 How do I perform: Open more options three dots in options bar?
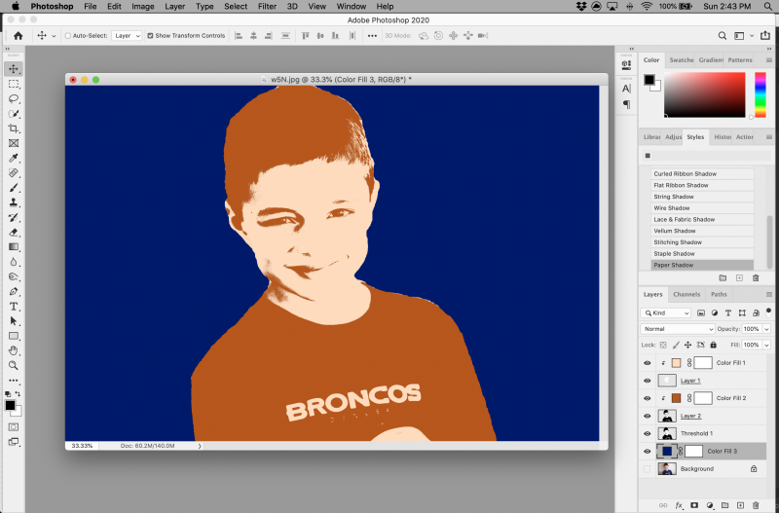coord(372,36)
